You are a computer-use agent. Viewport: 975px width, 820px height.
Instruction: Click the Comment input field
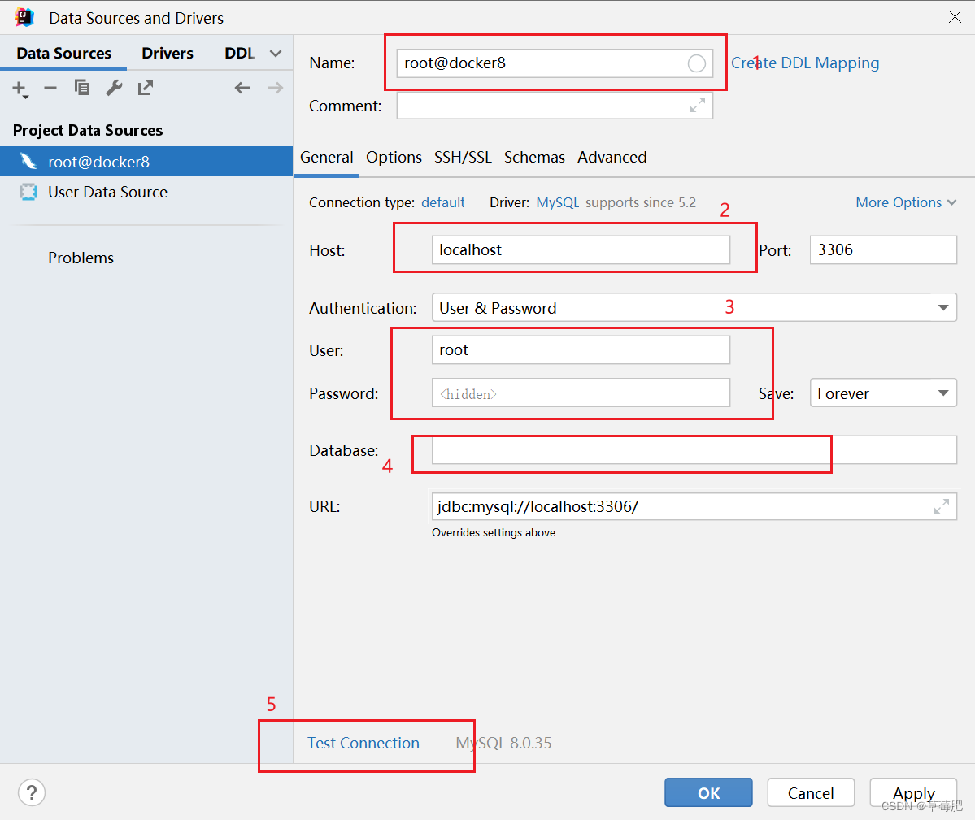click(554, 106)
